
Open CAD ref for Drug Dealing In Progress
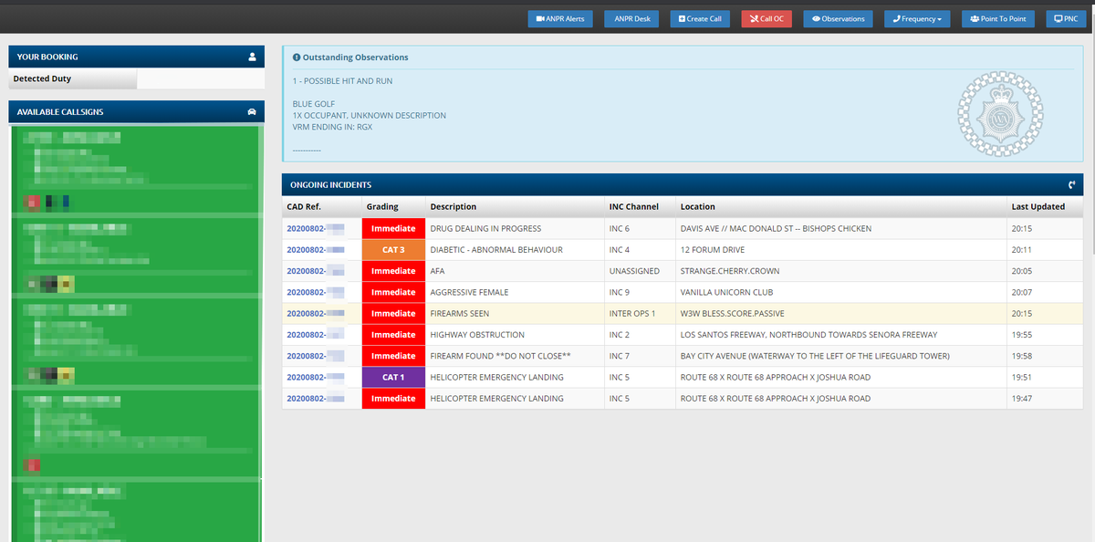point(315,228)
